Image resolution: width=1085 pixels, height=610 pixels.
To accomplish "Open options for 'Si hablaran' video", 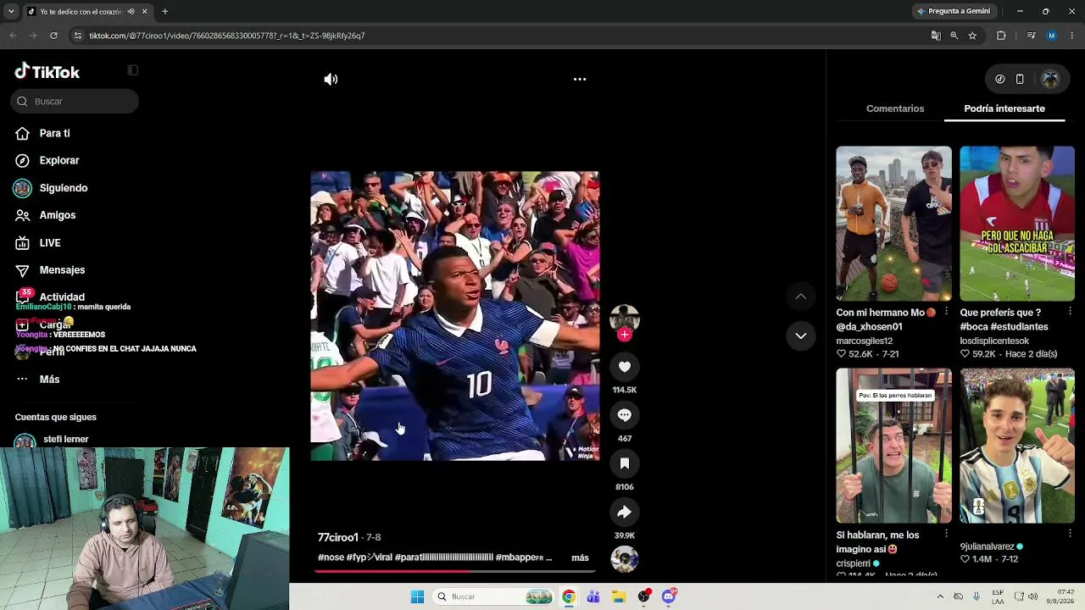I will 946,534.
